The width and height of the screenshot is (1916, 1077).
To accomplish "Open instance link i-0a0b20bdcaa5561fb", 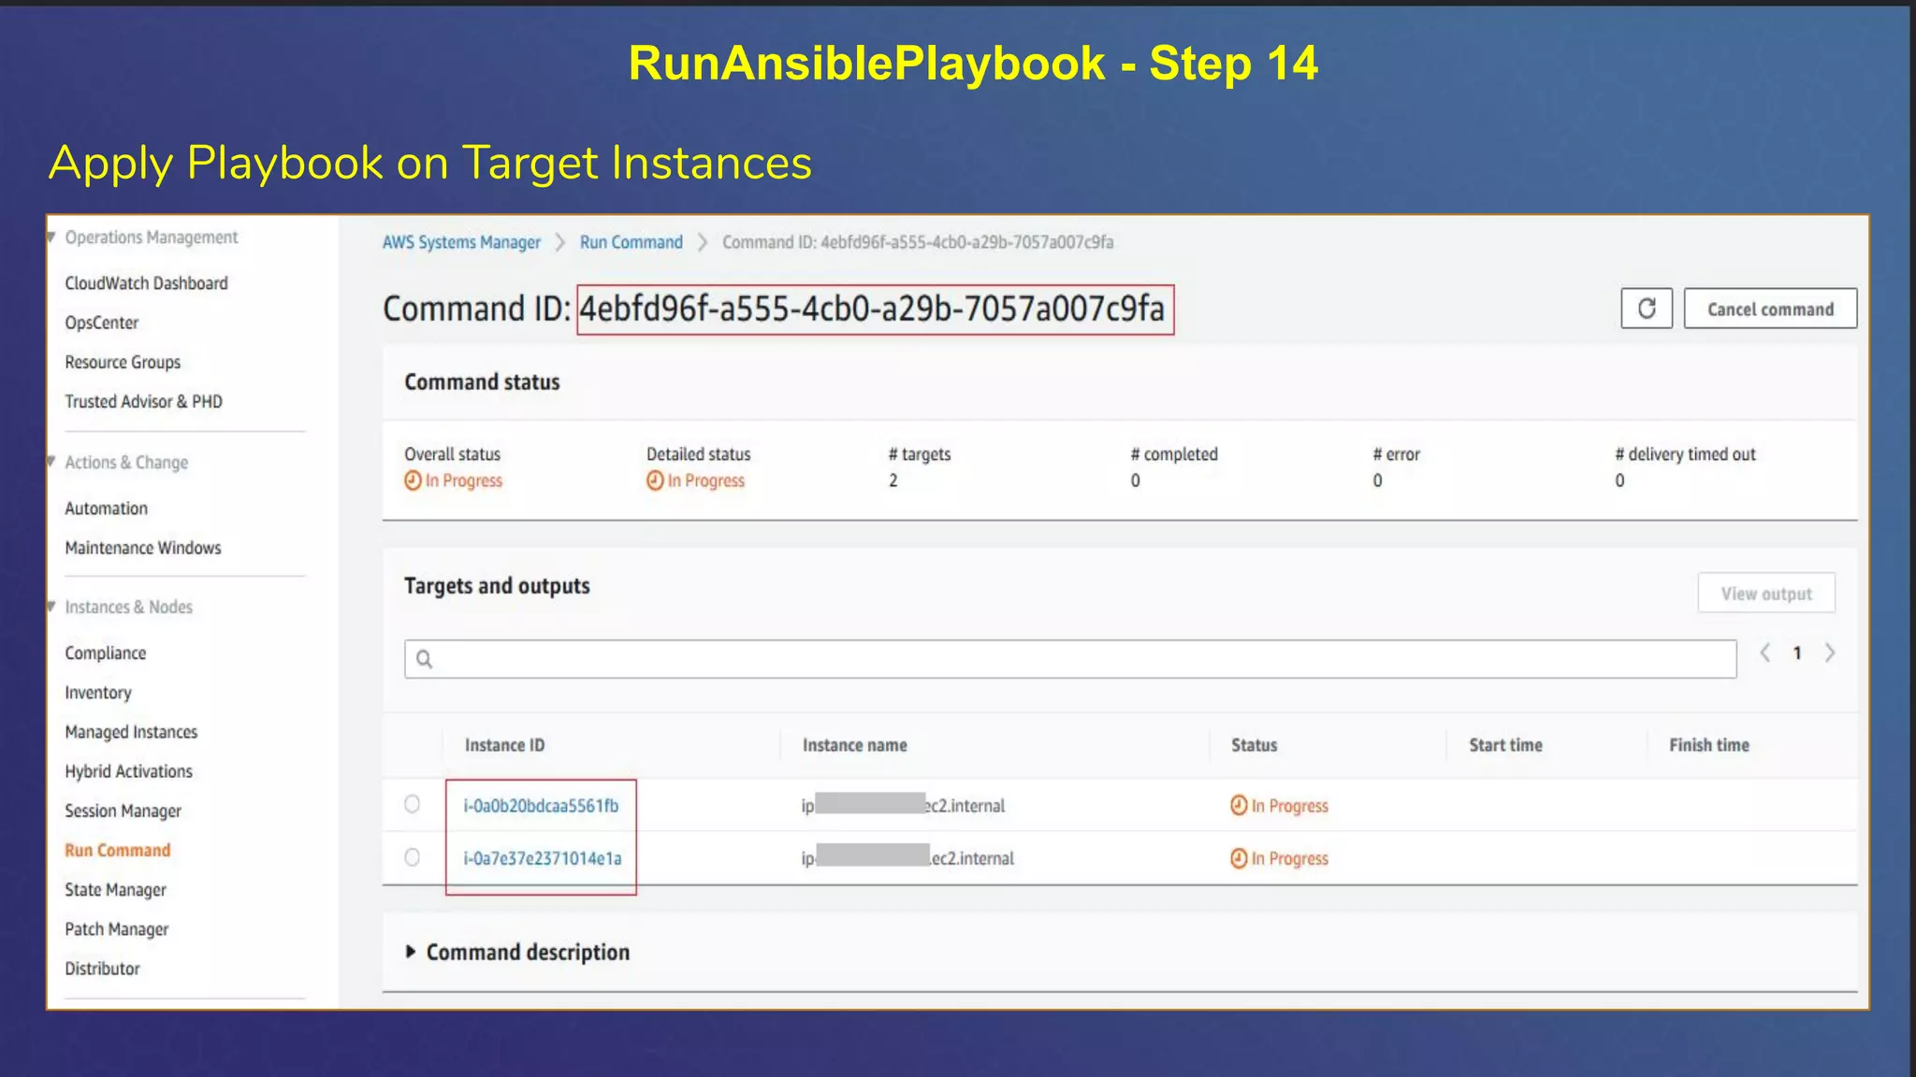I will pyautogui.click(x=541, y=806).
